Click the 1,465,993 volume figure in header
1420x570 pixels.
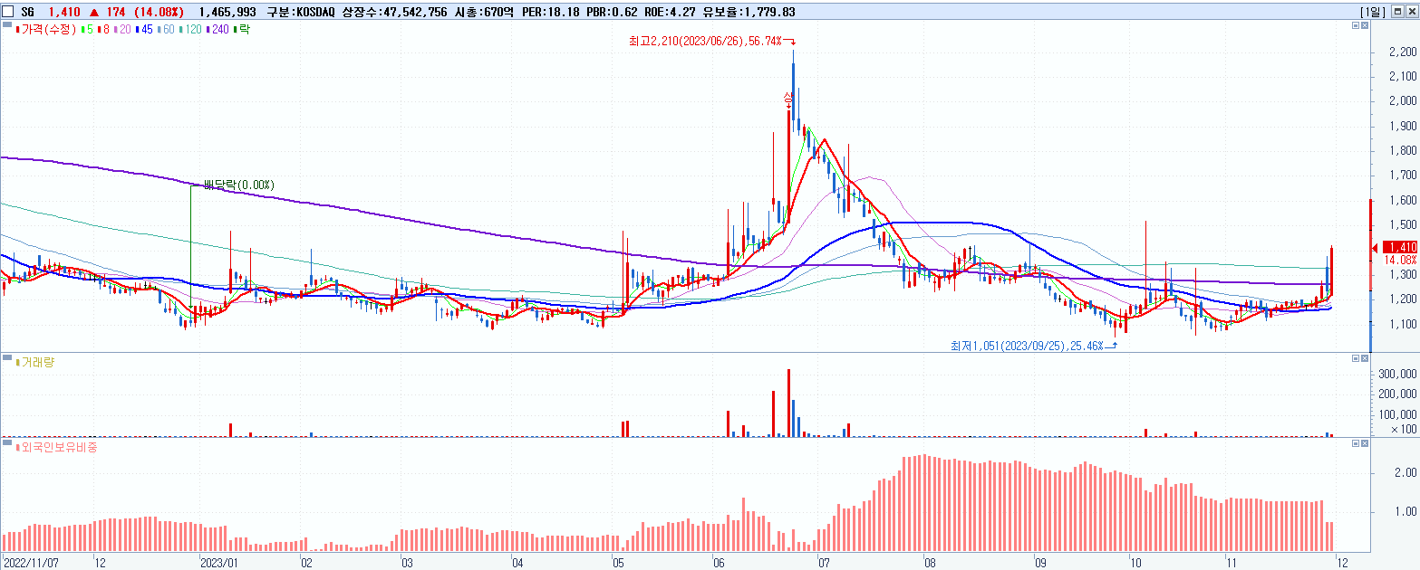[227, 12]
